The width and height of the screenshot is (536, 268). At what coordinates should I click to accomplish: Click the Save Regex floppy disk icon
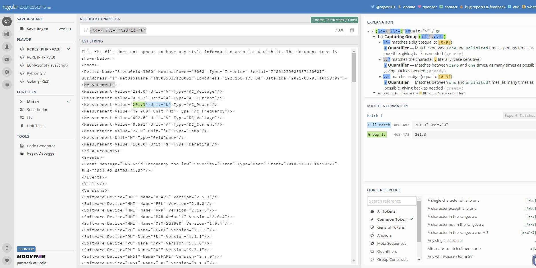(x=22, y=29)
